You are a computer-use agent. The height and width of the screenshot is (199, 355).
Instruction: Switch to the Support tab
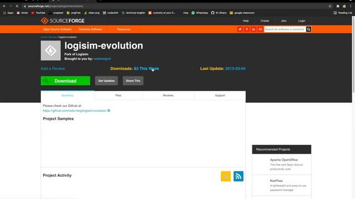220,96
